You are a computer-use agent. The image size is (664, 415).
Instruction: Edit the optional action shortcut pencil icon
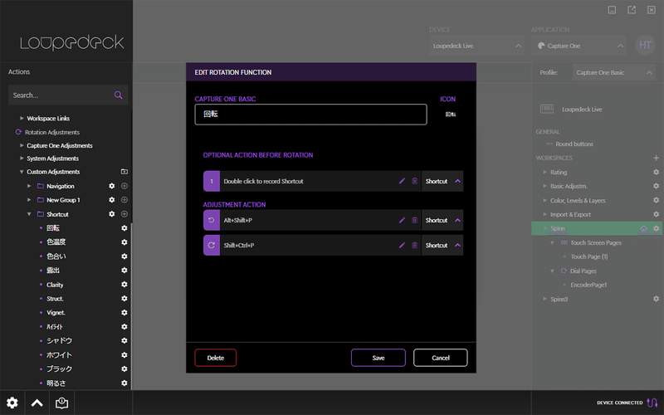[x=402, y=181]
